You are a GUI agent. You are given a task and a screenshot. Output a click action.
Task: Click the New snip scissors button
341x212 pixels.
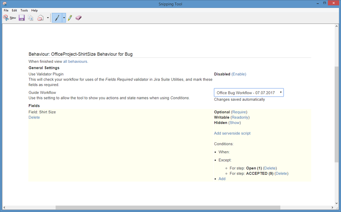click(10, 18)
